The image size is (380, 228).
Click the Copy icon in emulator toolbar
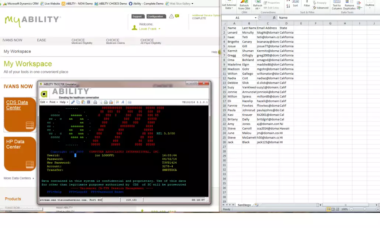[78, 102]
